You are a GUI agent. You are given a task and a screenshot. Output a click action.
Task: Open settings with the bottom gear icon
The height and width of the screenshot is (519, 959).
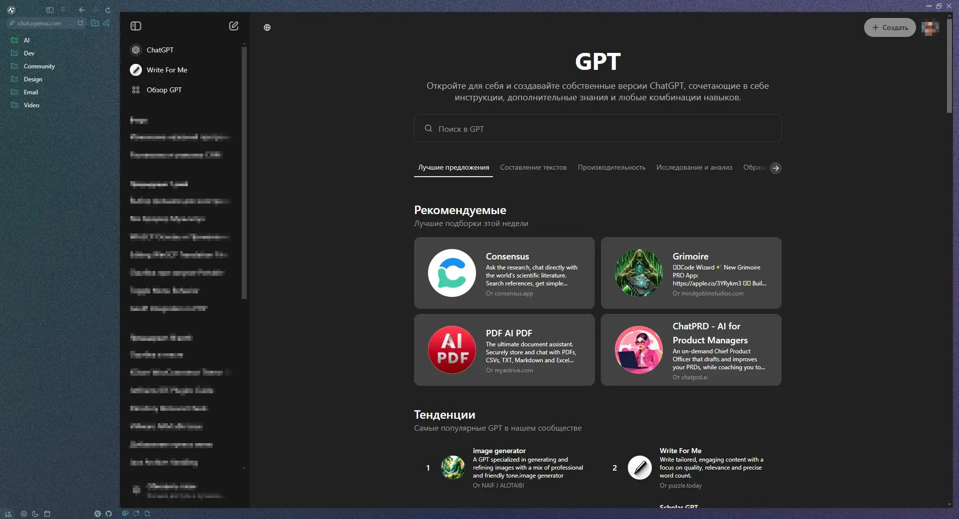(23, 514)
